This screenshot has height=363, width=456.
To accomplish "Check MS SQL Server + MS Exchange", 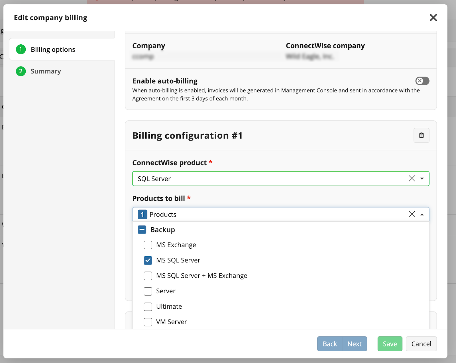I will coord(148,276).
